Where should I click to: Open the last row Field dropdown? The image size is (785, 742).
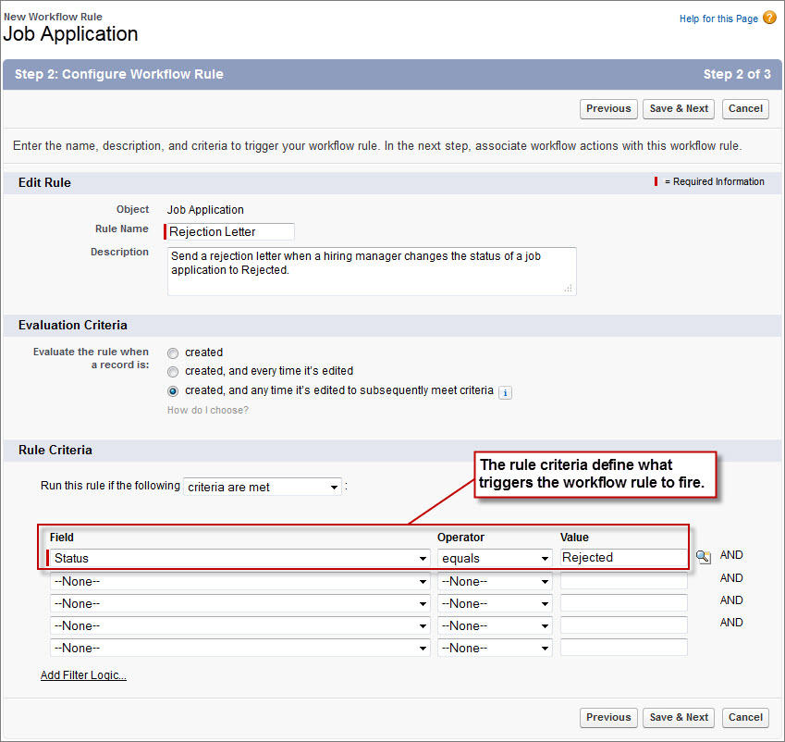coord(239,648)
